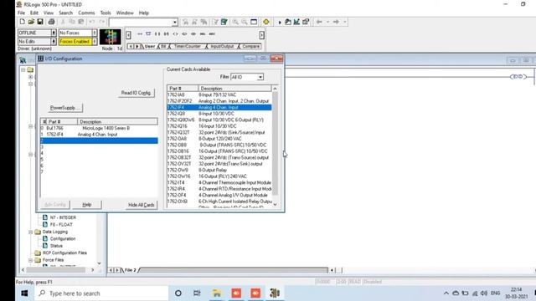Click the ladder logic animated icon
This screenshot has width=536, height=301.
(x=110, y=37)
